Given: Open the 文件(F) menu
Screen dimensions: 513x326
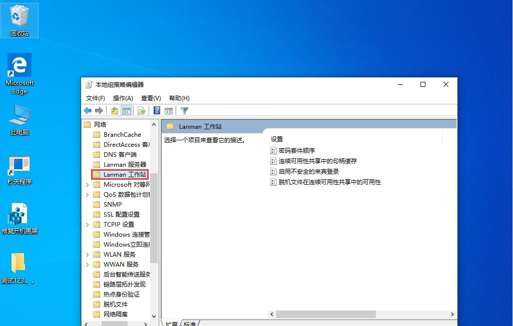Looking at the screenshot, I should pyautogui.click(x=95, y=98).
